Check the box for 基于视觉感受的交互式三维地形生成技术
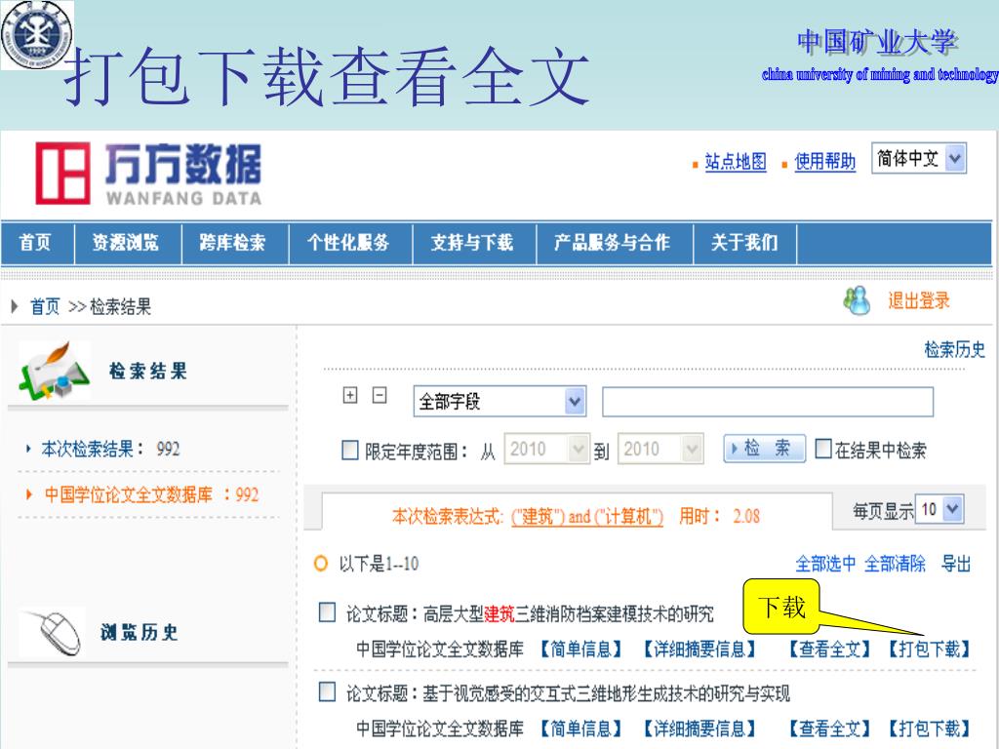The height and width of the screenshot is (749, 999). [x=327, y=691]
